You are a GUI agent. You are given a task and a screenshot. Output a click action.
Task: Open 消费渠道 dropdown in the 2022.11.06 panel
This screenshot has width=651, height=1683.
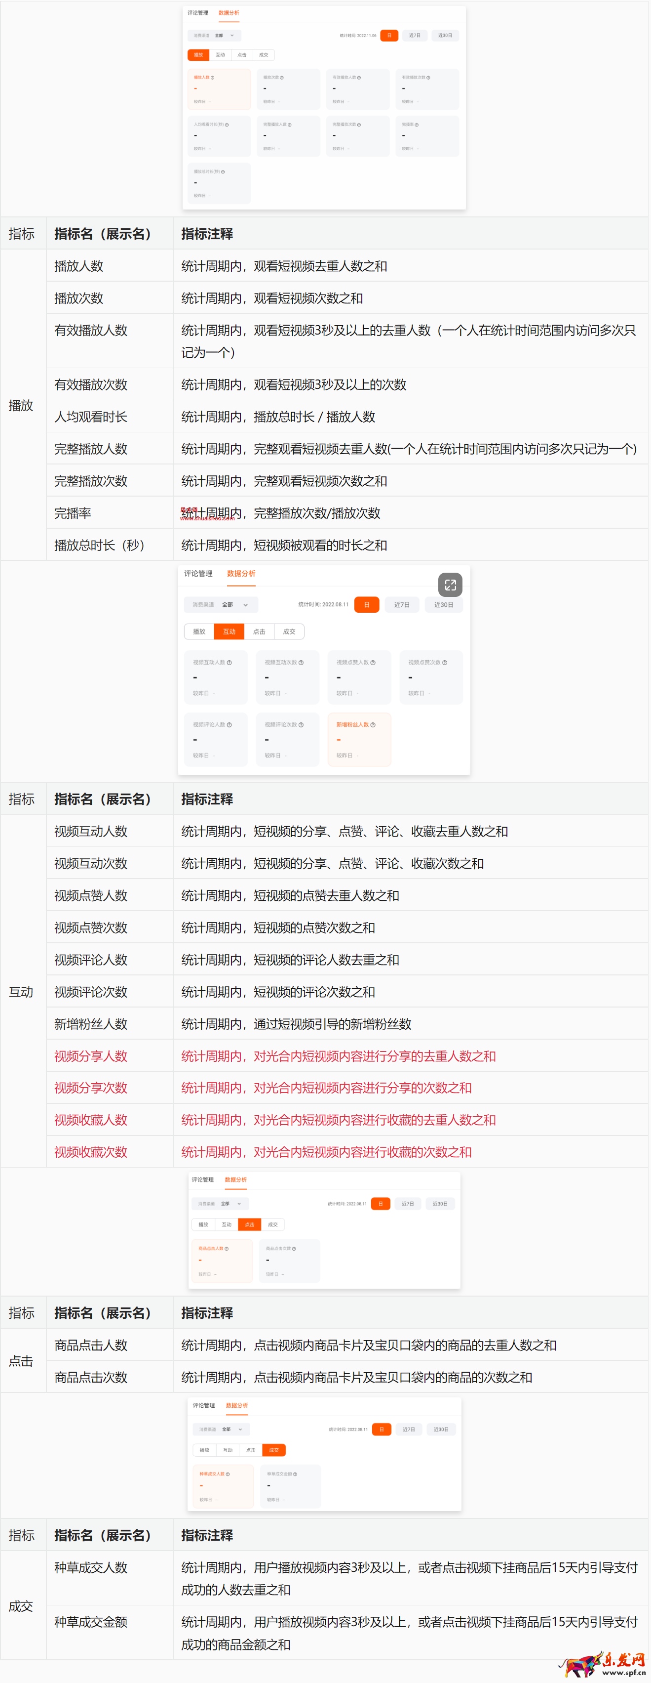coord(215,35)
